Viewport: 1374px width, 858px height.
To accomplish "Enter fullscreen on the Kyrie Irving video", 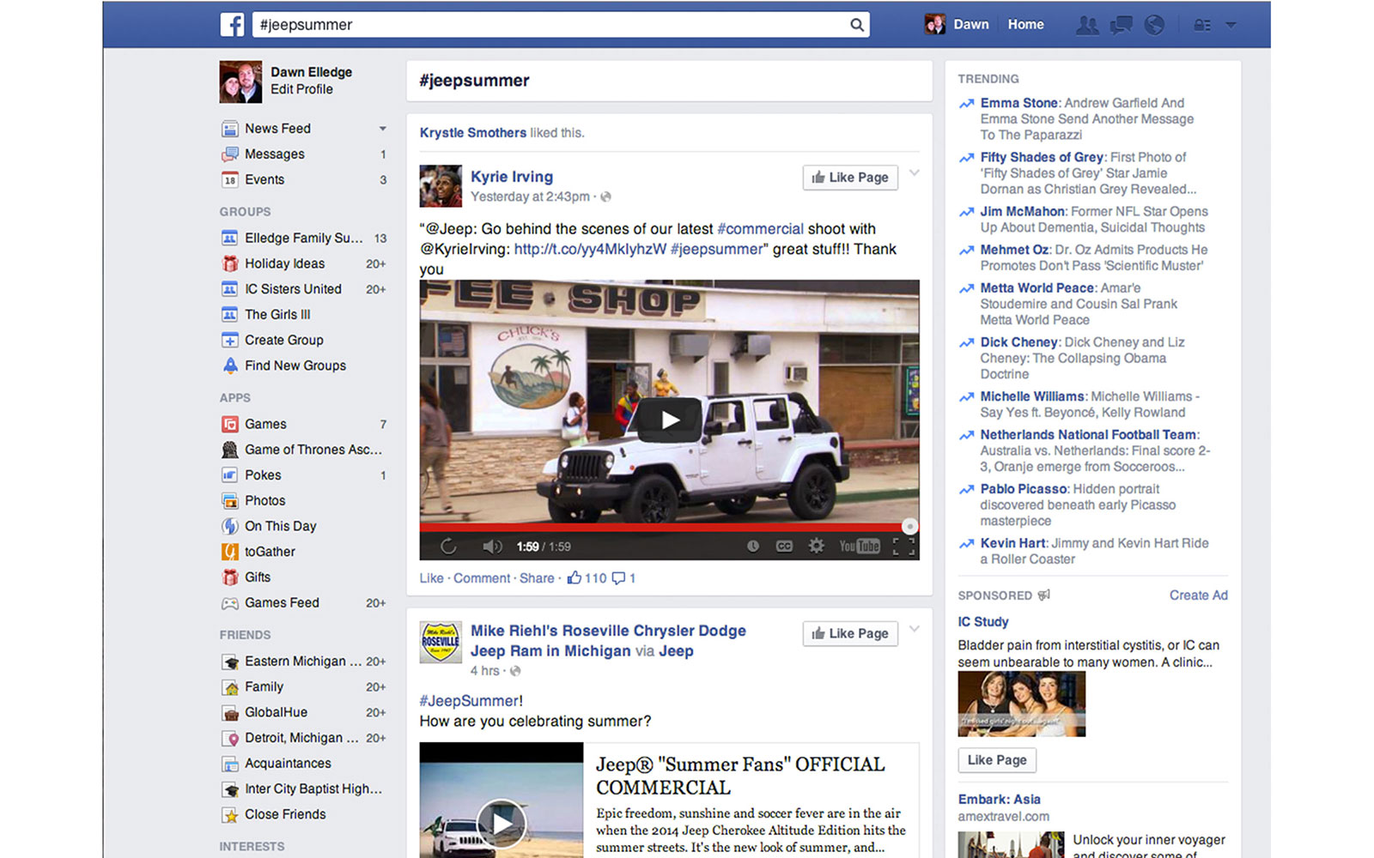I will coord(903,546).
